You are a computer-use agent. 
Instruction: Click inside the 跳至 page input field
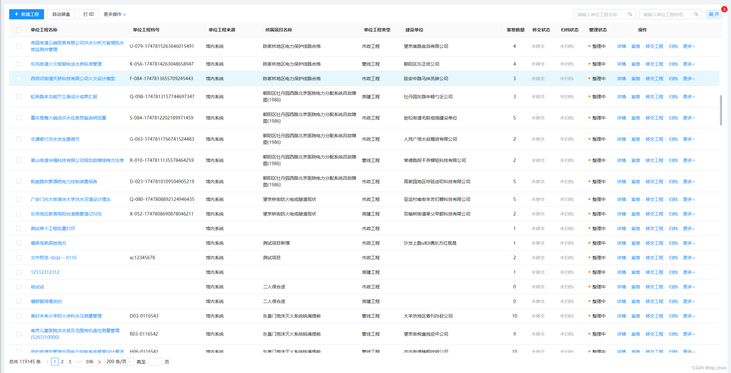(x=155, y=361)
